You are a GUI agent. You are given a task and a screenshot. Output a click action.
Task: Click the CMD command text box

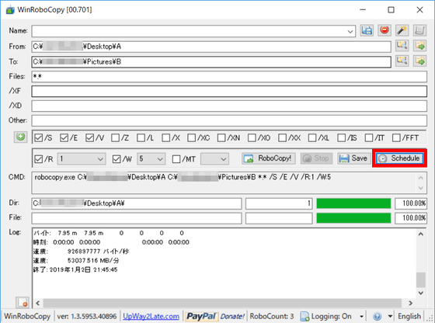pos(229,182)
